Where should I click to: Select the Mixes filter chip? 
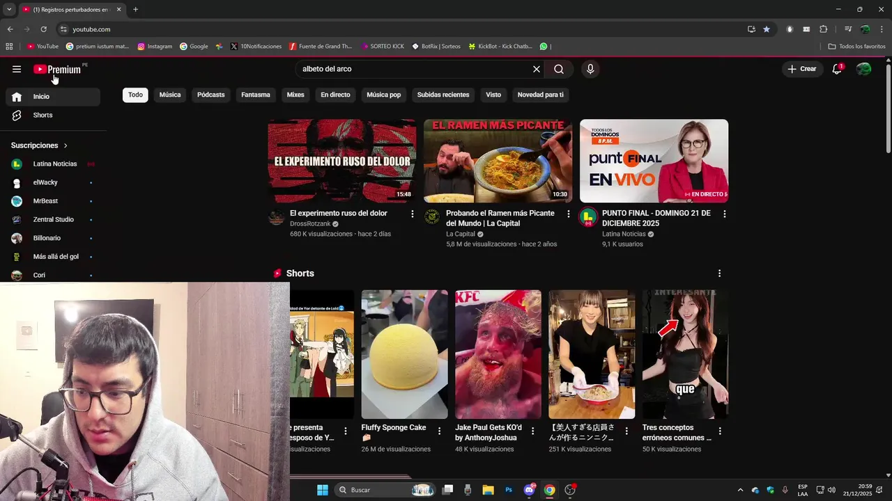(x=295, y=95)
